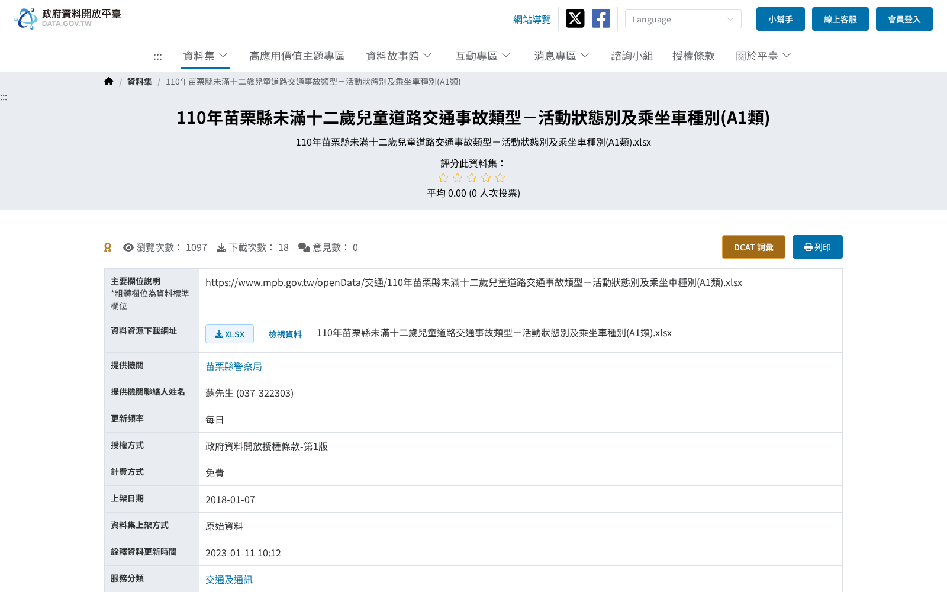Rate dataset with second star
Screen dimensions: 947x592
click(458, 178)
